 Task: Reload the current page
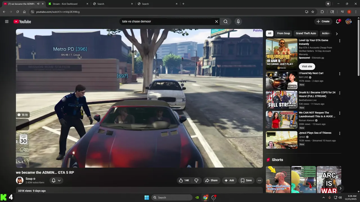tap(17, 12)
